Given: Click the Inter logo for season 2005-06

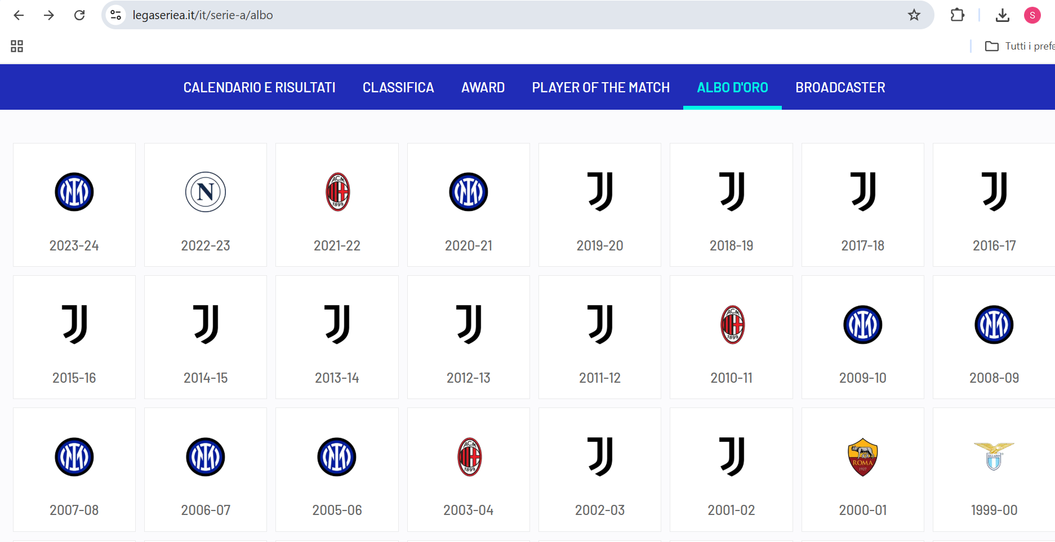Looking at the screenshot, I should (x=337, y=456).
